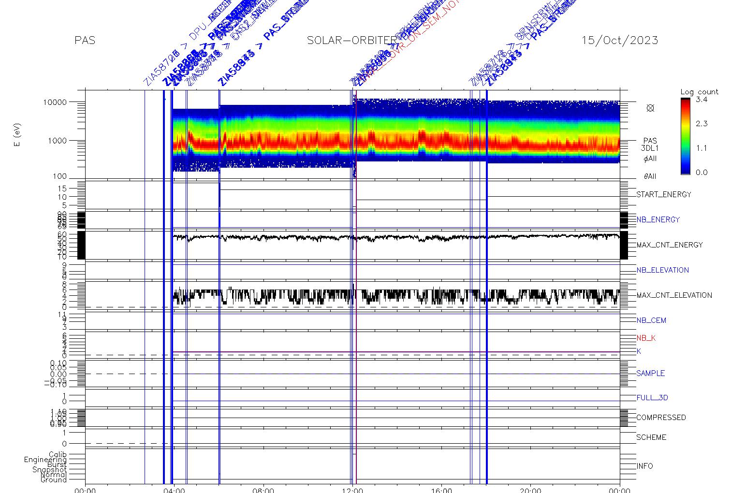Click the 12:00 time axis label
The width and height of the screenshot is (731, 493).
point(352,490)
